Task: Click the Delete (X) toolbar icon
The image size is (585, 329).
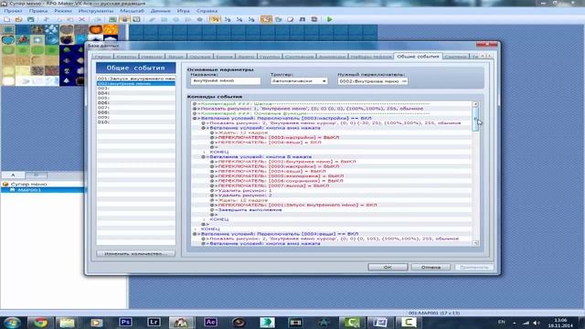Action: pos(81,19)
